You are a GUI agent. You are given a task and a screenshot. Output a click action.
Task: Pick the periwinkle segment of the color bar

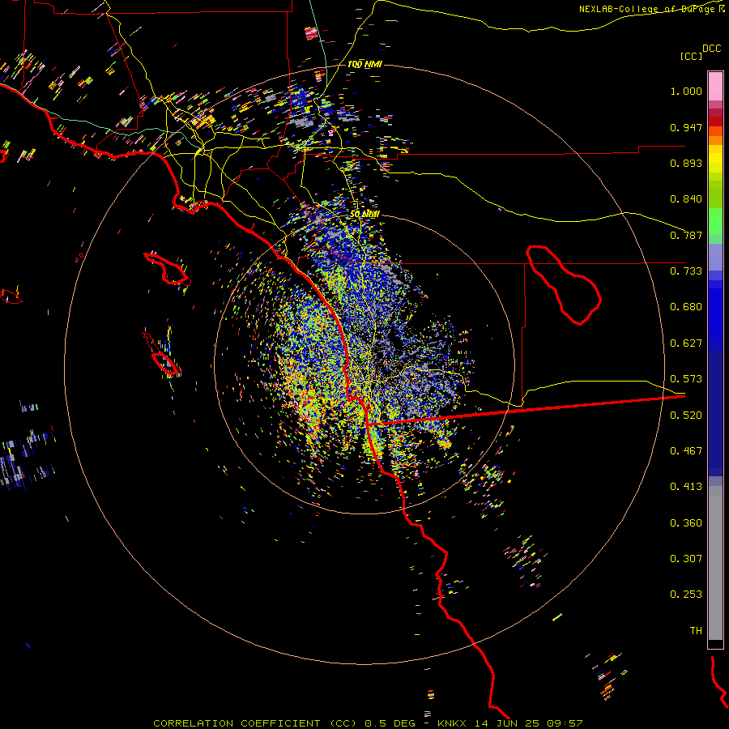pyautogui.click(x=715, y=257)
